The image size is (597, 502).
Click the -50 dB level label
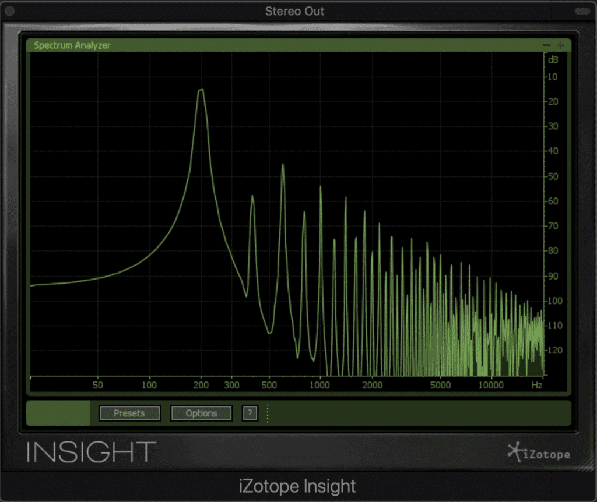point(553,176)
